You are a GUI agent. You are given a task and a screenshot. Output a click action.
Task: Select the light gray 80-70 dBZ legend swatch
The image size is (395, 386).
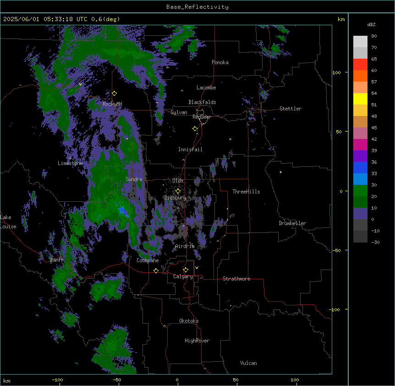[x=360, y=42]
